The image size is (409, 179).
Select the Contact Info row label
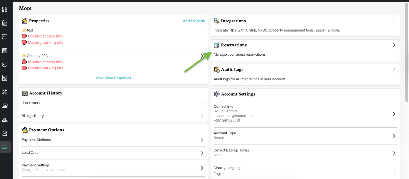[x=224, y=106]
